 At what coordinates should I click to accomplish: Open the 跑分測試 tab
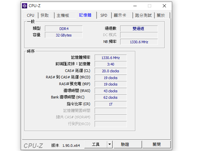[x=143, y=15]
